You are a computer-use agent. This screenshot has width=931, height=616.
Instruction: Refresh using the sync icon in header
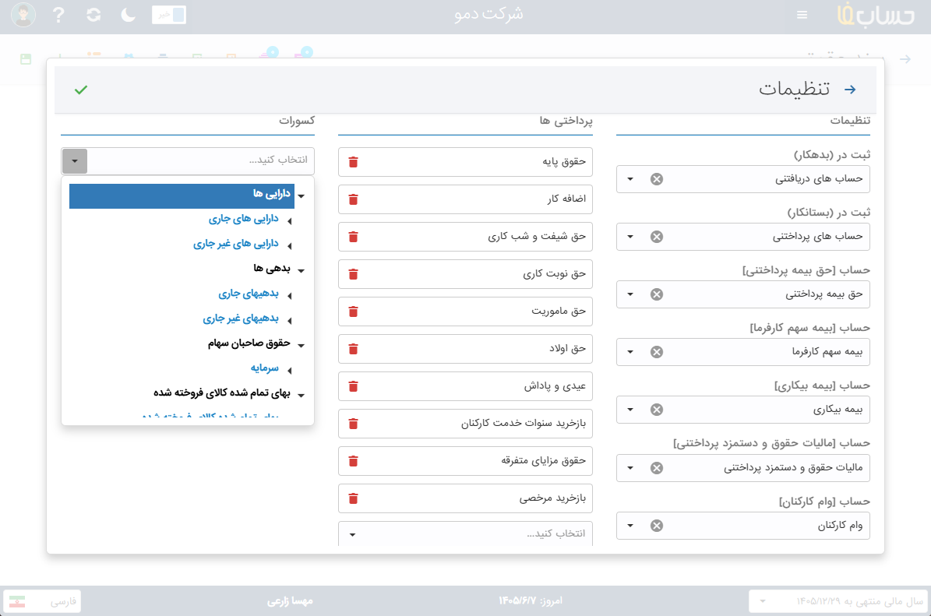pos(93,15)
